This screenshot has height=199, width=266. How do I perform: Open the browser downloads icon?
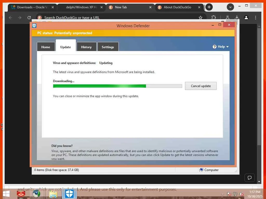(237, 18)
